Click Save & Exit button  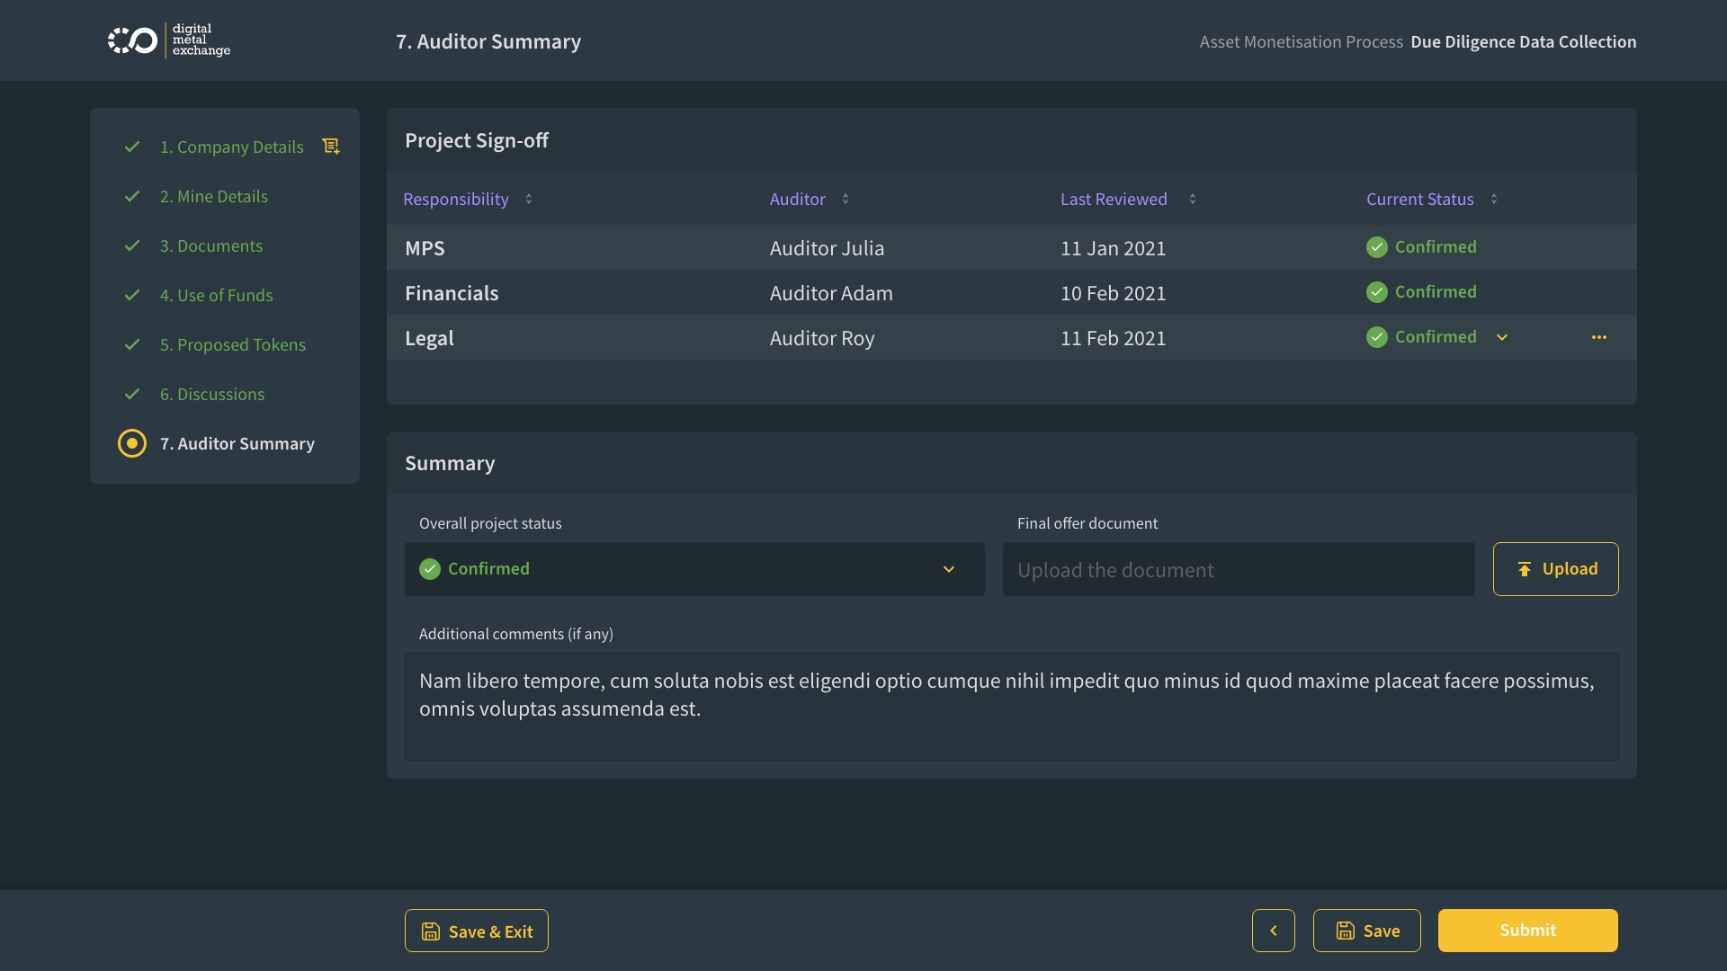tap(476, 931)
